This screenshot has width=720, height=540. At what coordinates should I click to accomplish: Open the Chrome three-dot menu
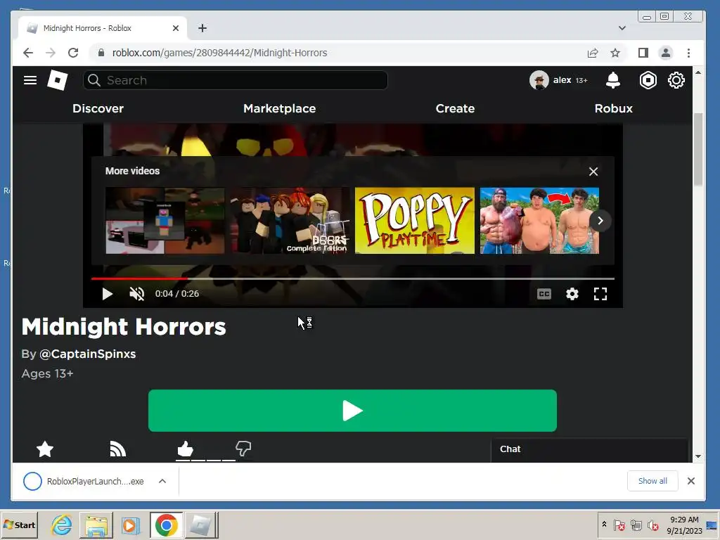click(x=688, y=53)
